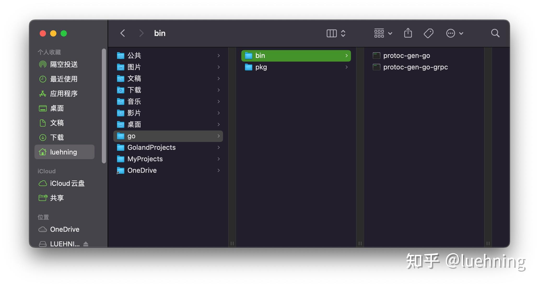Image resolution: width=539 pixels, height=286 pixels.
Task: Click the second column resize handle
Action: [360, 243]
